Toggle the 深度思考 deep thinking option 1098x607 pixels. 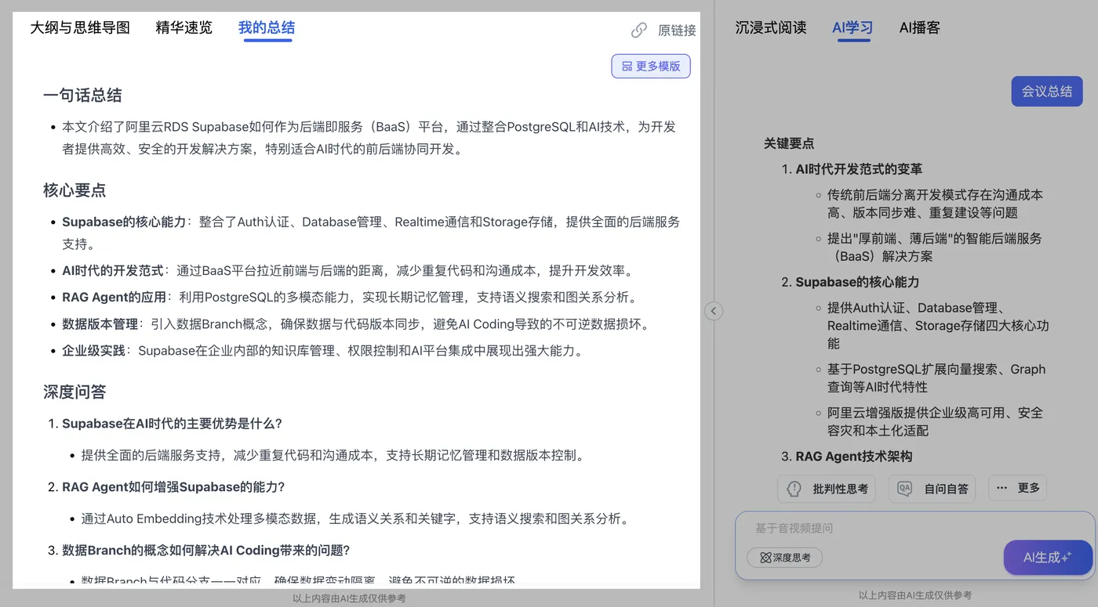click(785, 558)
